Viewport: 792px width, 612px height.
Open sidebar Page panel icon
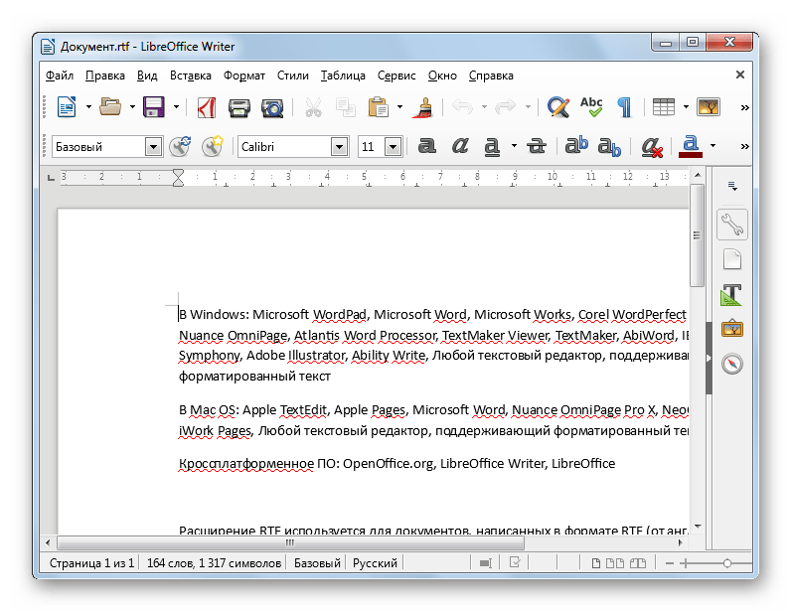coord(732,259)
